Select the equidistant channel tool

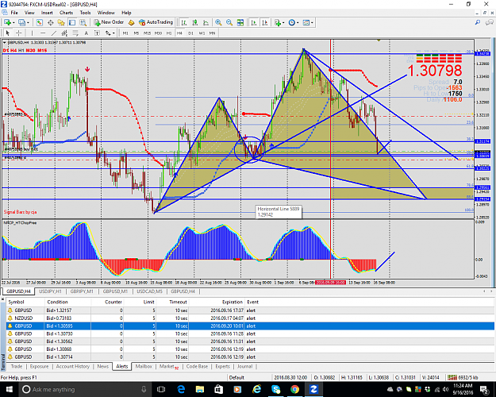[x=64, y=33]
